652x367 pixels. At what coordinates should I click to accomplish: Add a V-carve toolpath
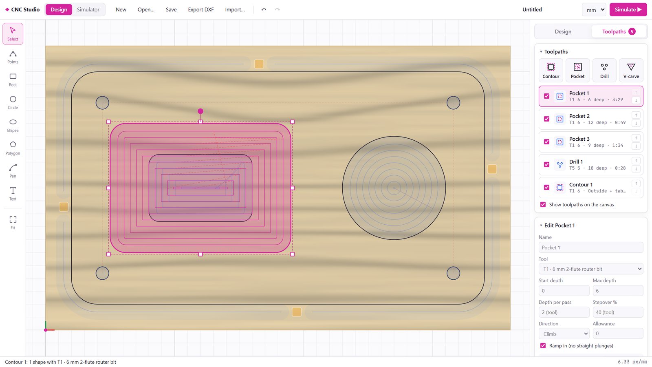pyautogui.click(x=631, y=70)
